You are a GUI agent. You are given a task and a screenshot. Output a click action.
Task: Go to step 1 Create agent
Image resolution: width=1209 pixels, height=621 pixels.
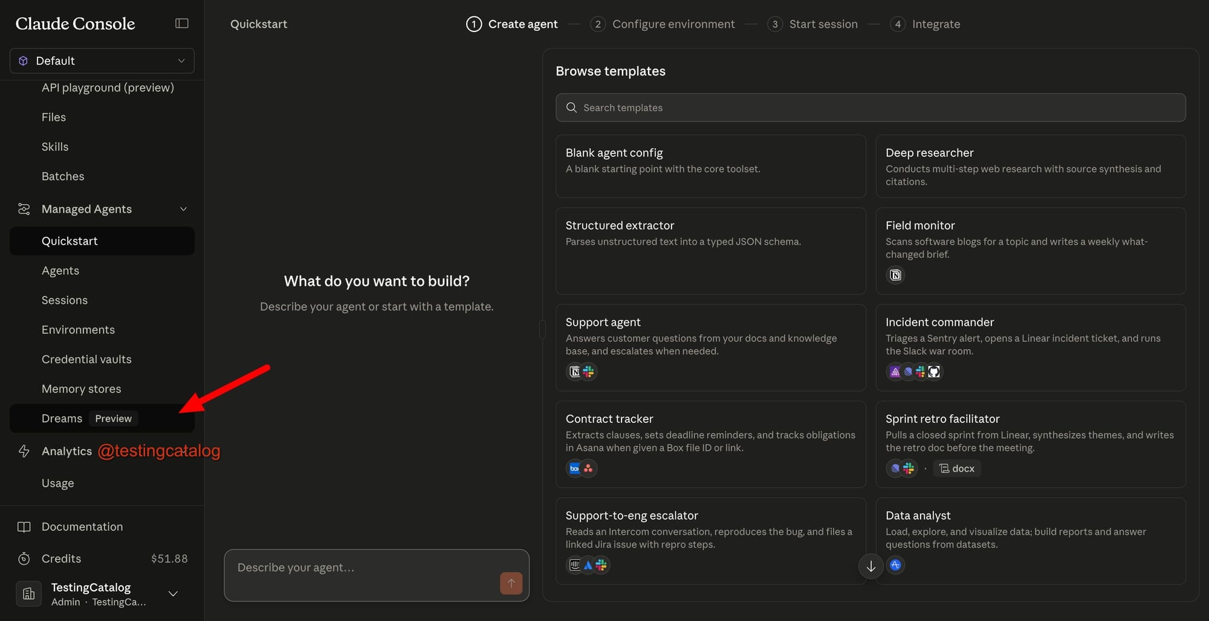click(x=512, y=24)
